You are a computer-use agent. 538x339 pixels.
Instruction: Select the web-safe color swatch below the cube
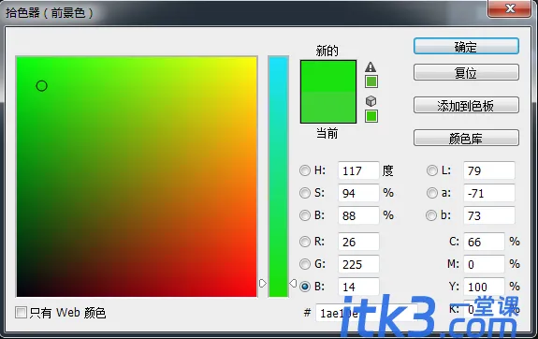pyautogui.click(x=371, y=116)
